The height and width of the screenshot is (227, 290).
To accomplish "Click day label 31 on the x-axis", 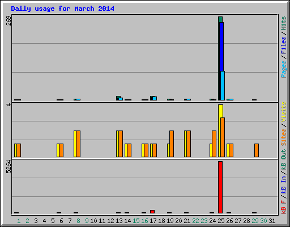I will [272, 221].
